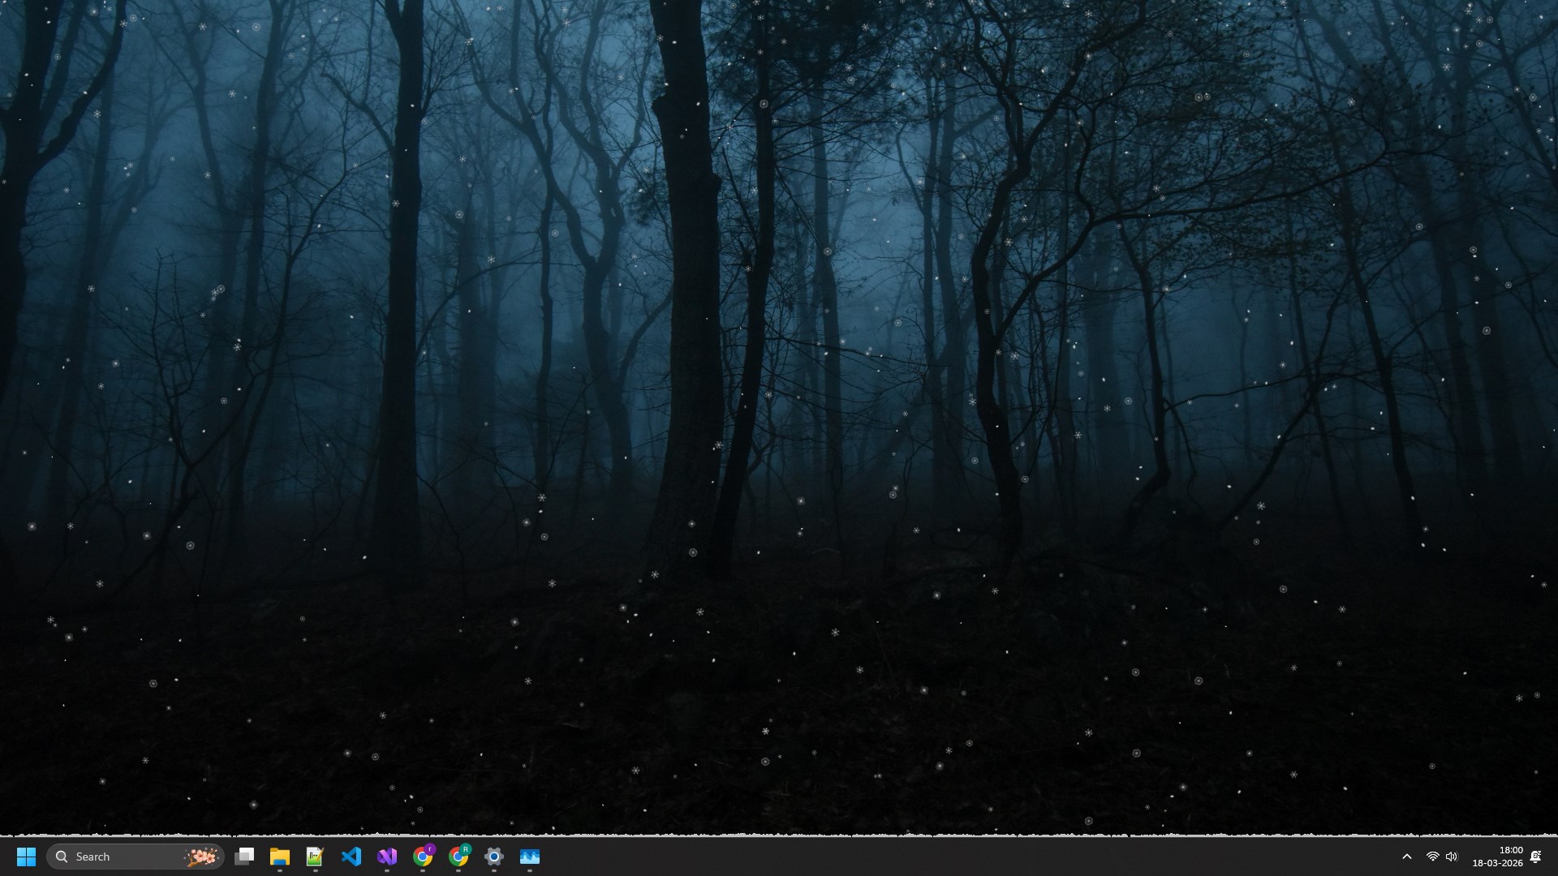Open the Settings gear app in taskbar
Screen dimensions: 1558x876
[x=494, y=857]
